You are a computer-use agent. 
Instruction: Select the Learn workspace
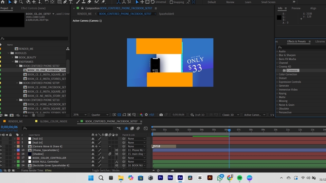point(248,2)
